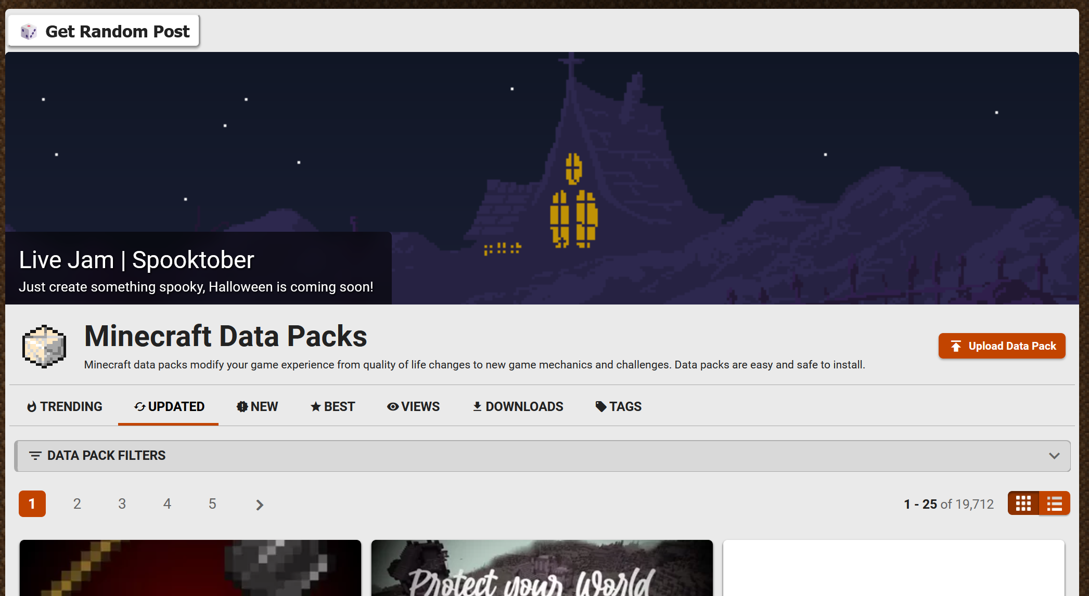Click the badge icon on New
The image size is (1089, 596).
[242, 406]
